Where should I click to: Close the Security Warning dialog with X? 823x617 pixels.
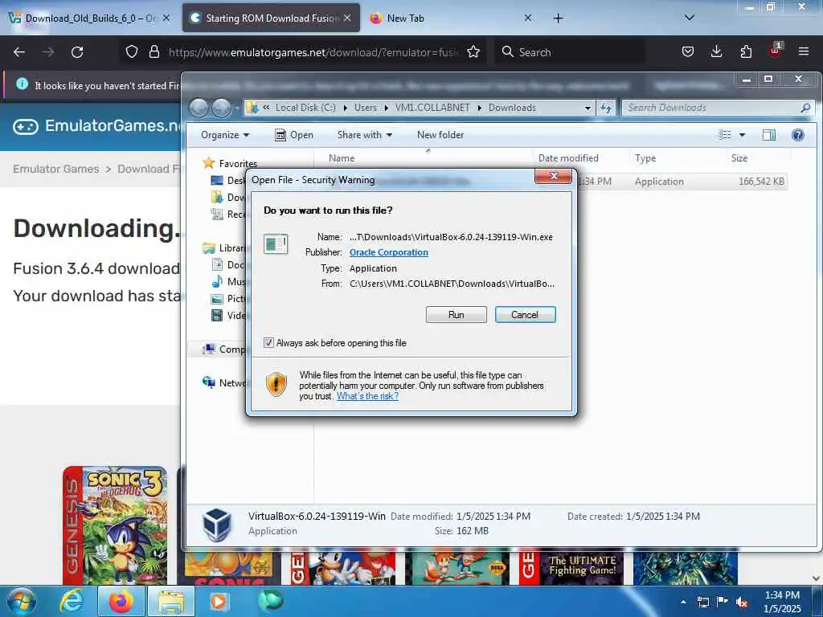pos(553,176)
